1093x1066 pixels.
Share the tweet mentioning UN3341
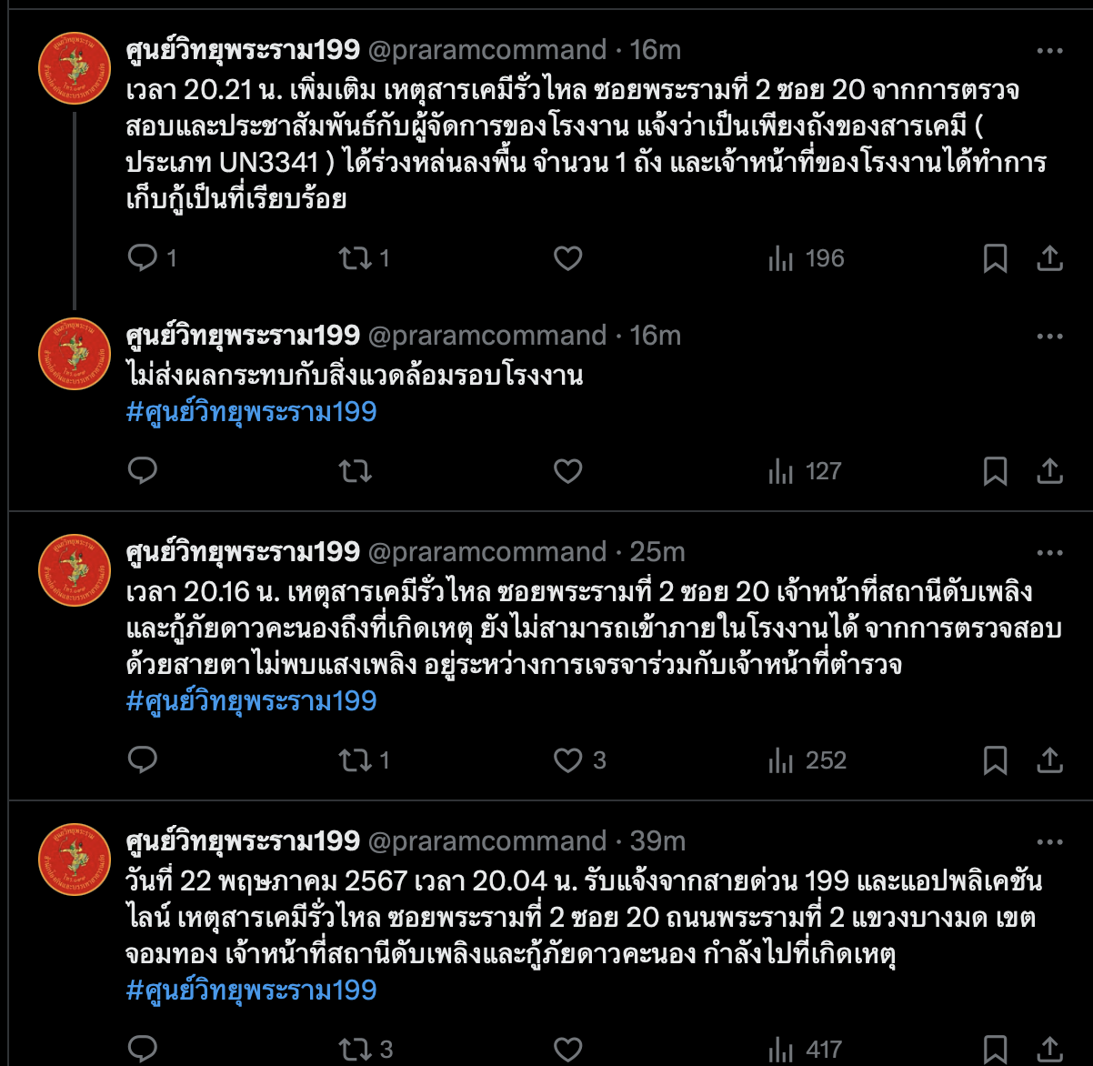pyautogui.click(x=1049, y=258)
